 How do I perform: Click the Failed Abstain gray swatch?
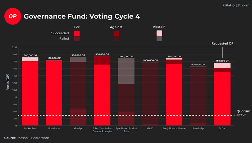point(159,38)
